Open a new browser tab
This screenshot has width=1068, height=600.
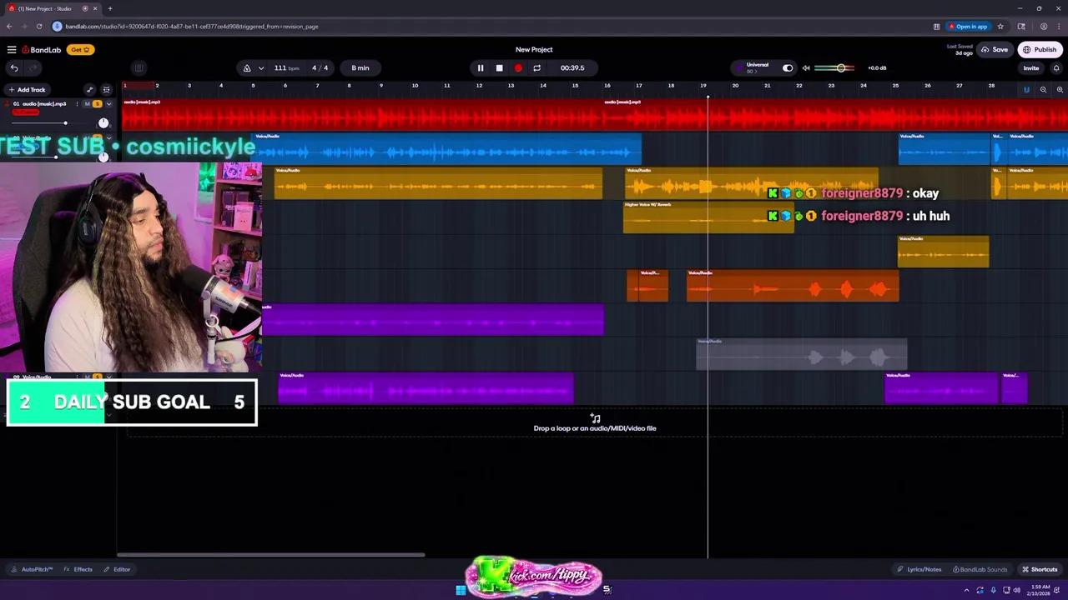[109, 8]
